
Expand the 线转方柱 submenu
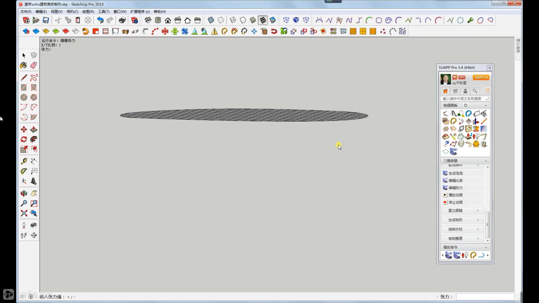[463, 229]
